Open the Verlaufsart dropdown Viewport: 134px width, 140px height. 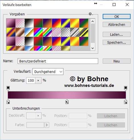(48, 72)
